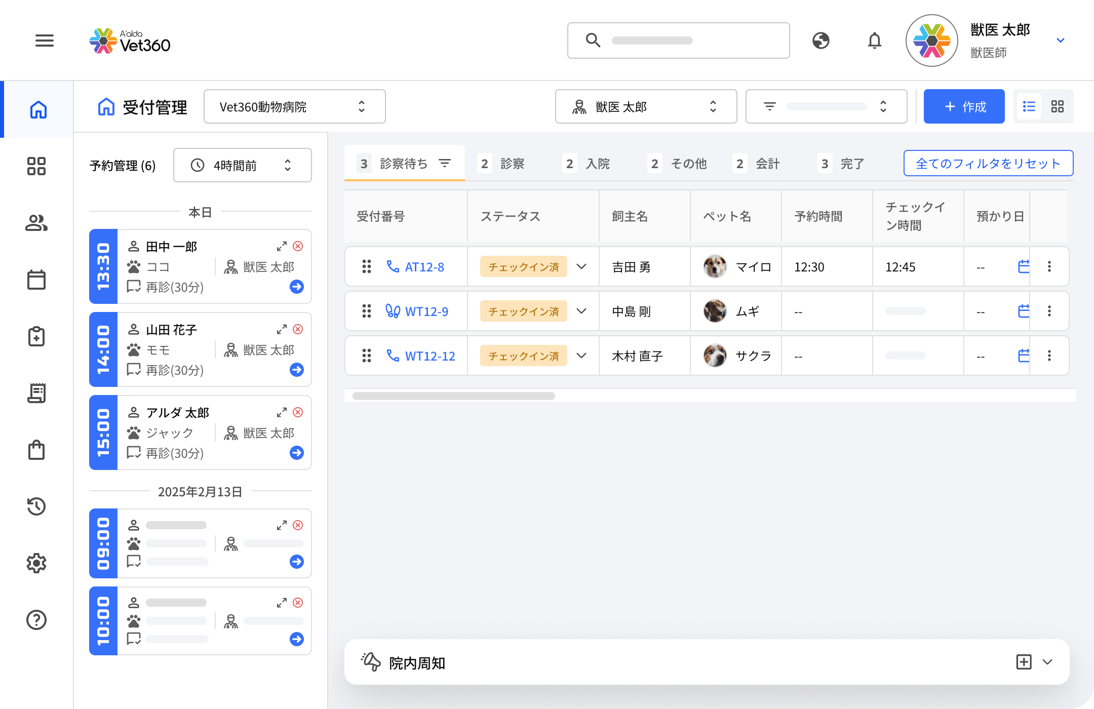This screenshot has width=1094, height=709.
Task: Open the receipt sidebar icon
Action: pos(36,393)
